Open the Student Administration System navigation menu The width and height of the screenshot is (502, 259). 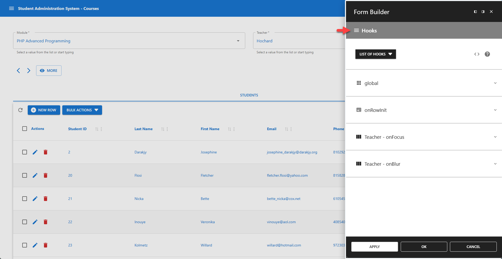(12, 8)
